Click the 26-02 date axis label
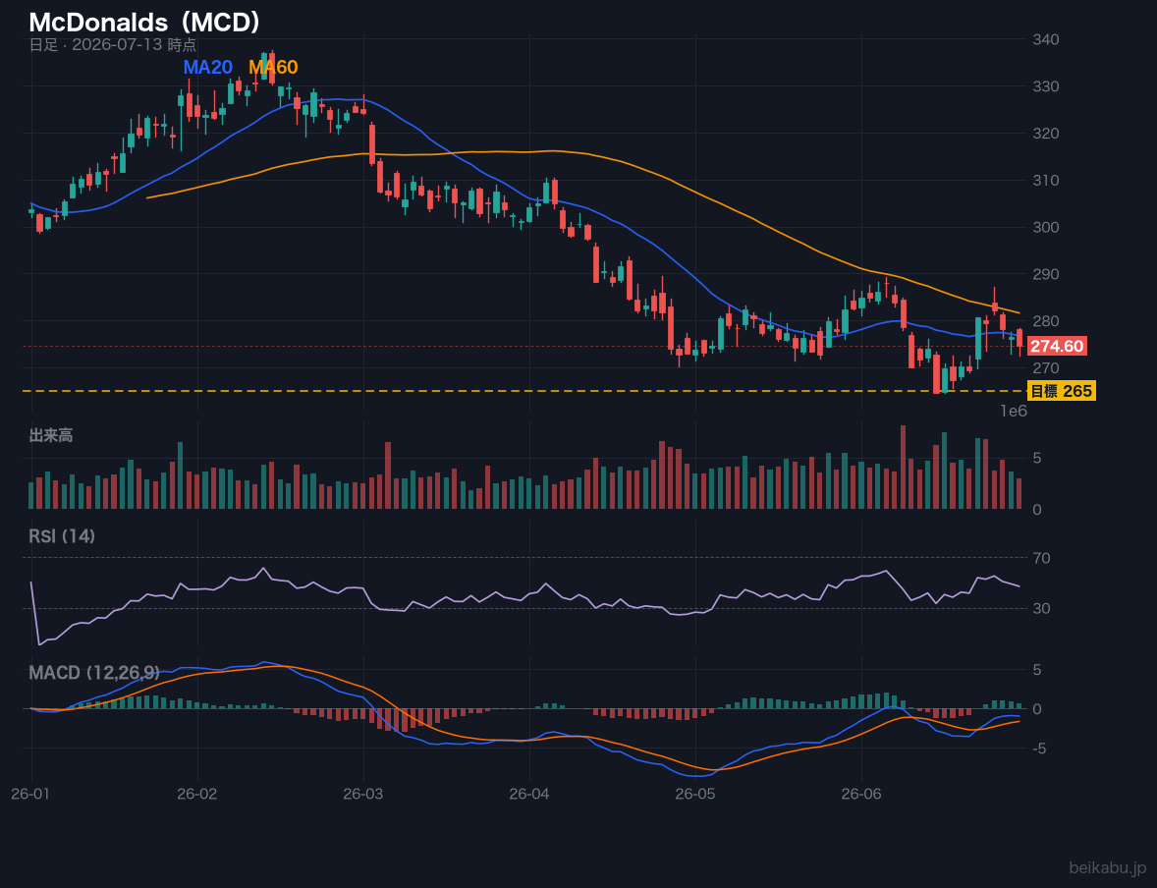 (x=197, y=795)
